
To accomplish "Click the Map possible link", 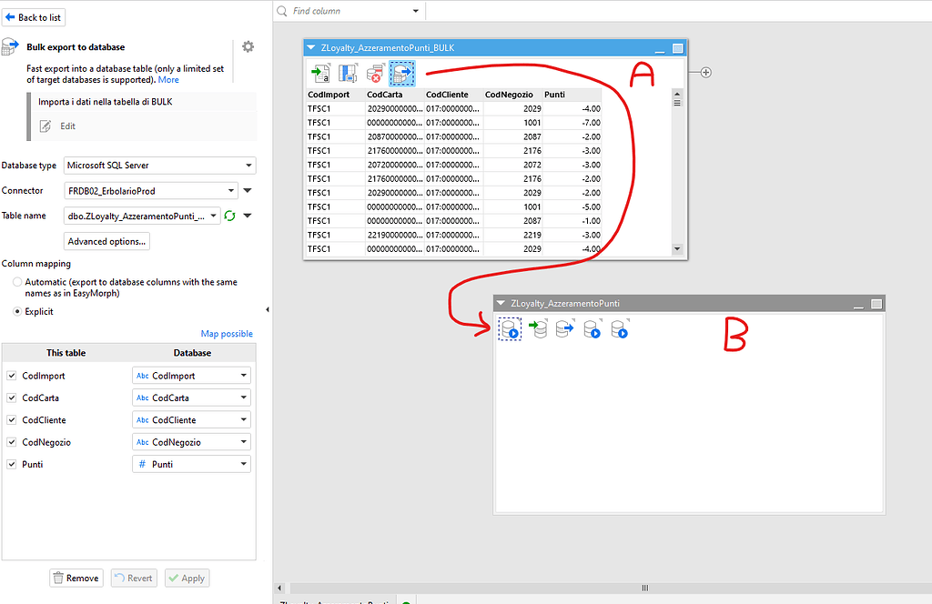I will 226,333.
